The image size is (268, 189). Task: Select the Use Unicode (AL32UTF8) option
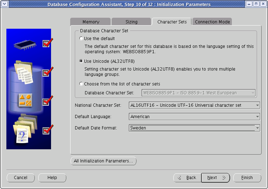coord(81,61)
